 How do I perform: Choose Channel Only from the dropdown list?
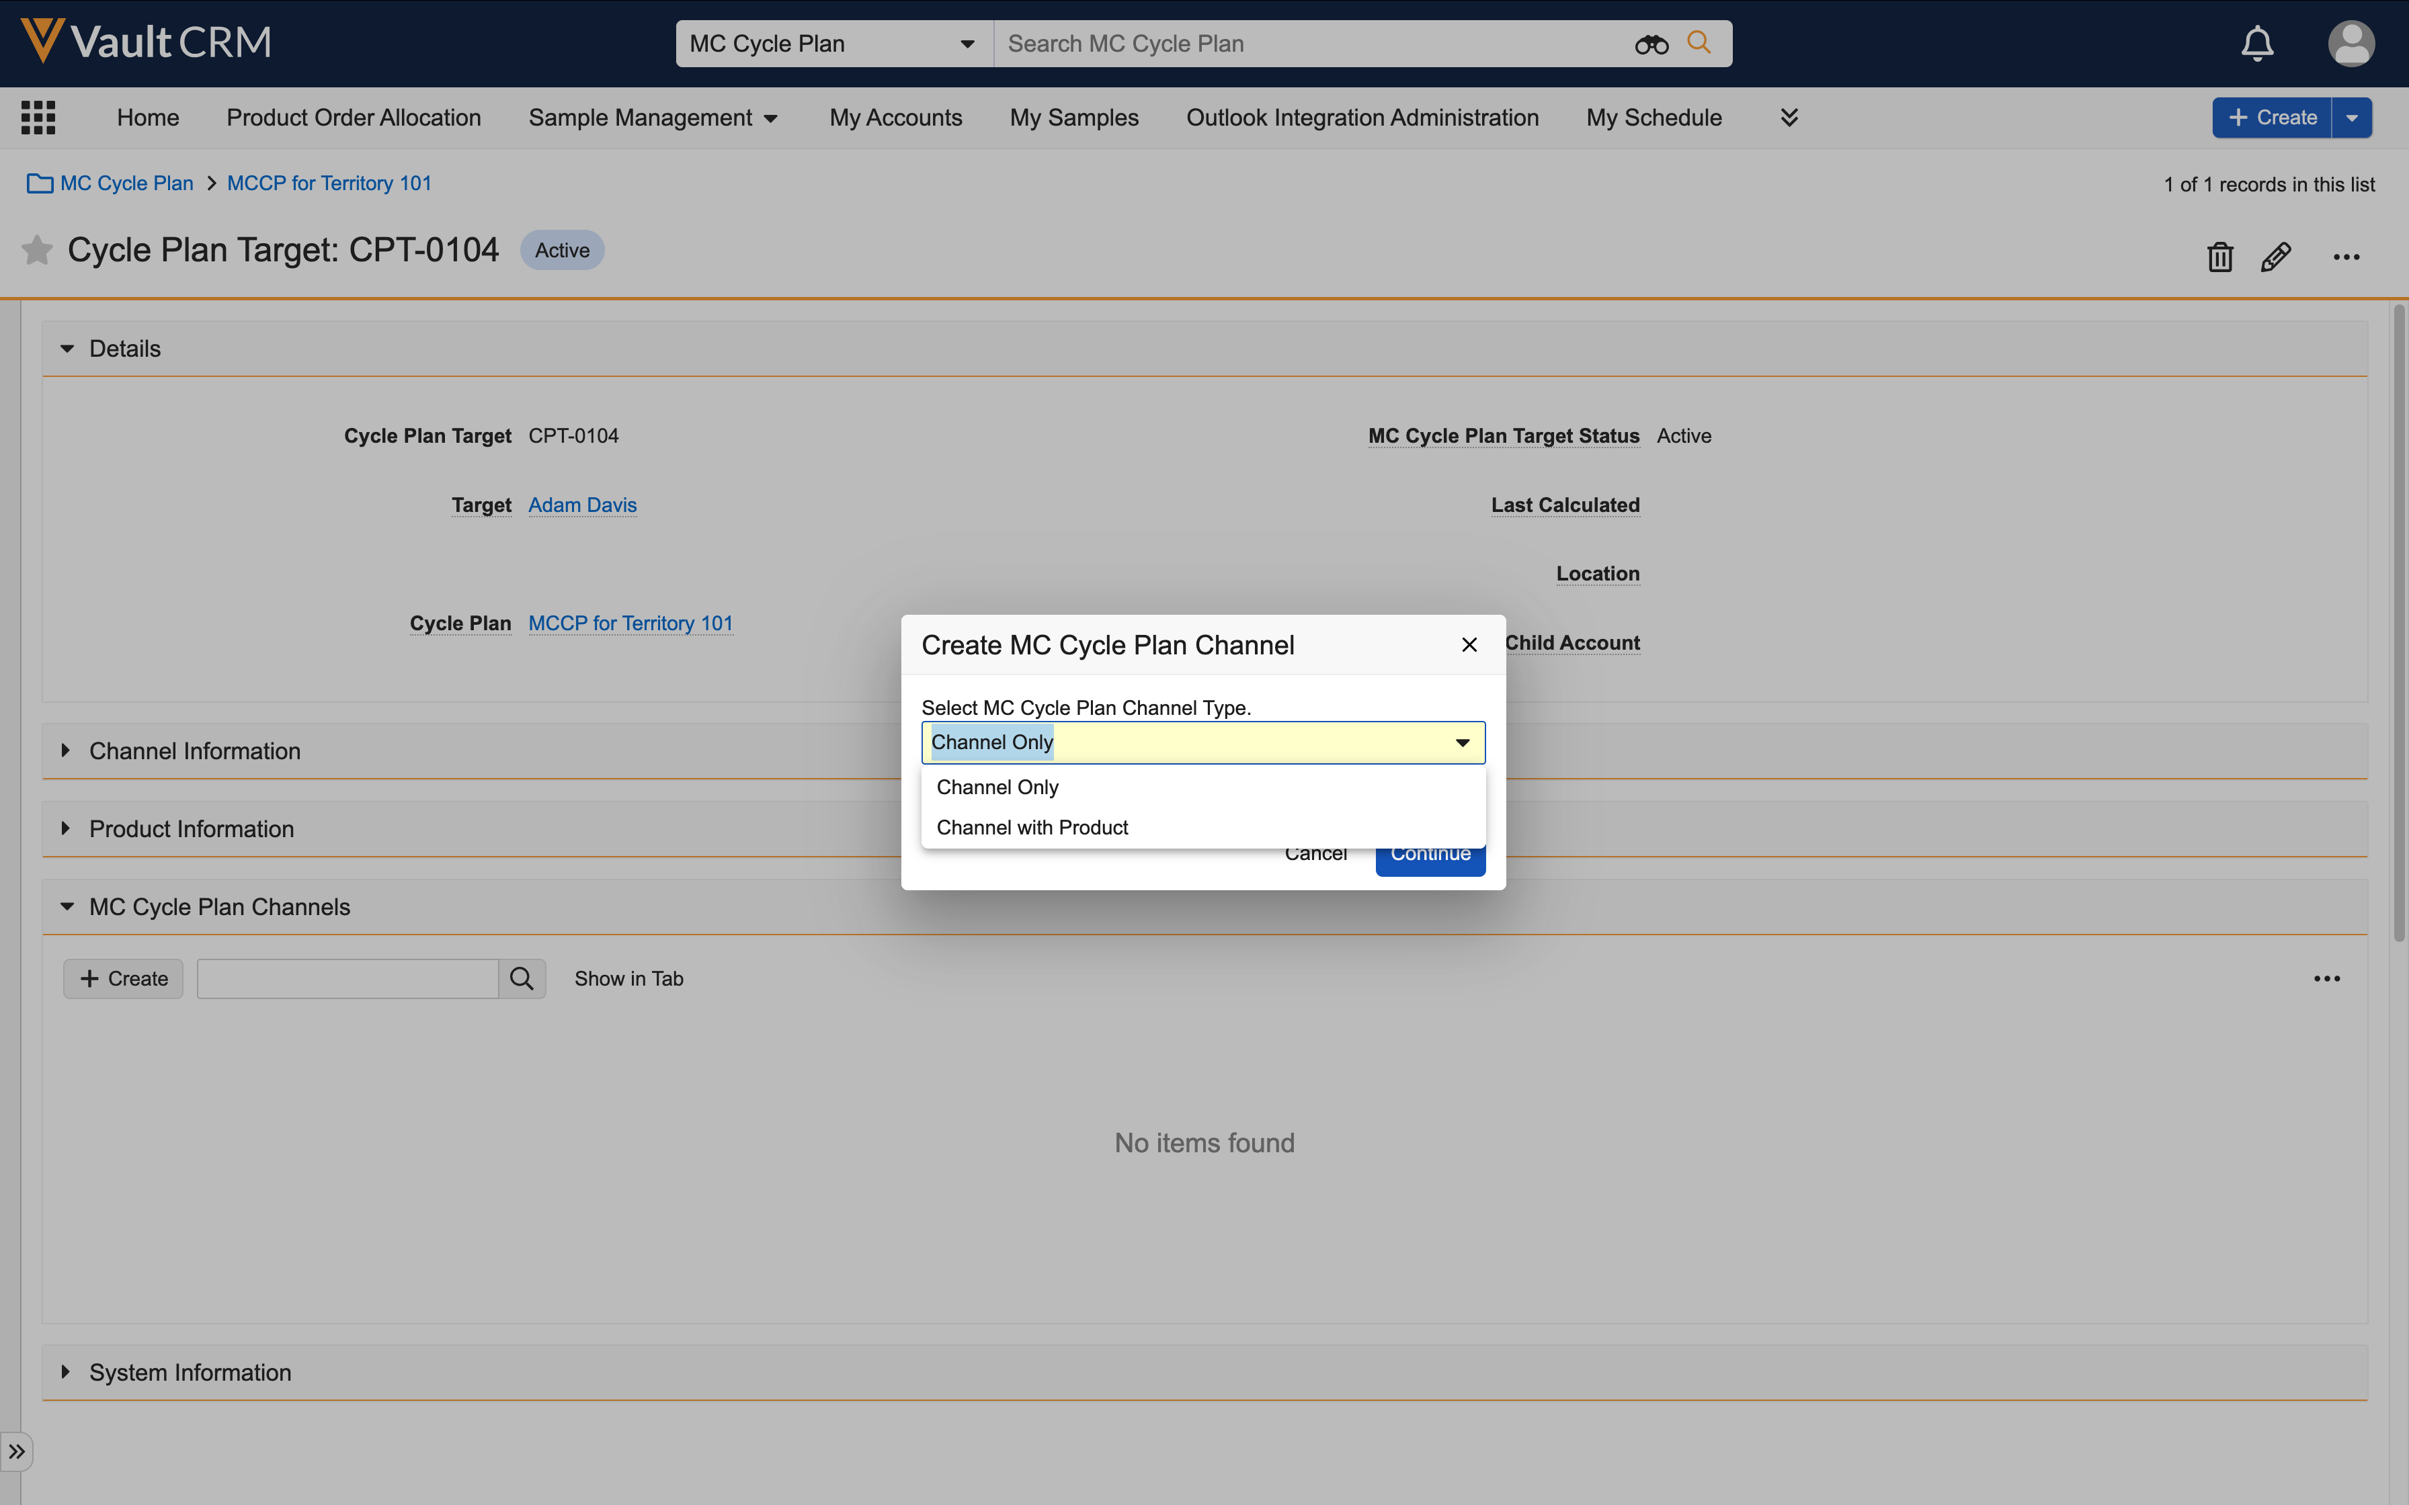coord(996,787)
